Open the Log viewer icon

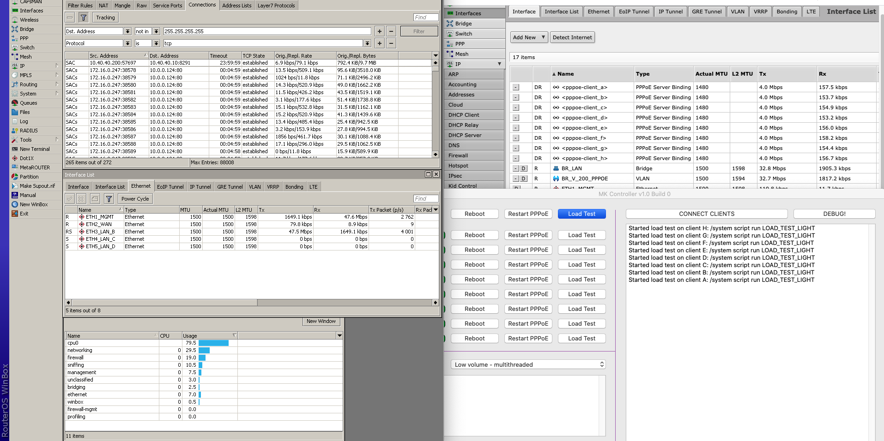pos(15,121)
